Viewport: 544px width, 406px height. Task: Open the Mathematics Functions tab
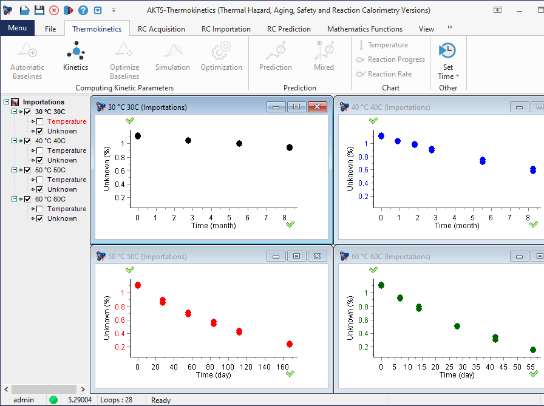point(364,29)
